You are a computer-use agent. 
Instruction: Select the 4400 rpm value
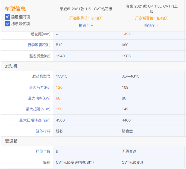(x=126, y=120)
